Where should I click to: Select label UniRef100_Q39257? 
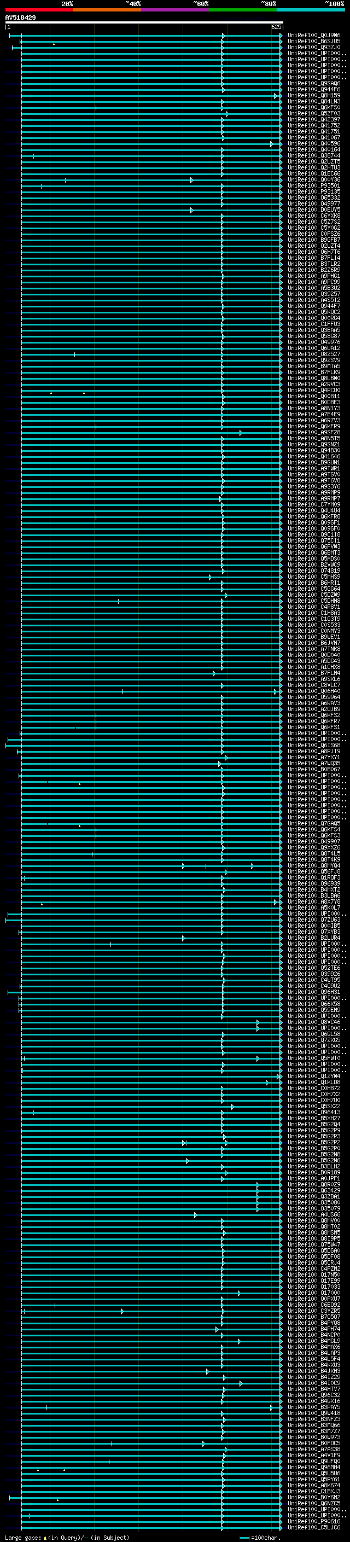click(313, 294)
